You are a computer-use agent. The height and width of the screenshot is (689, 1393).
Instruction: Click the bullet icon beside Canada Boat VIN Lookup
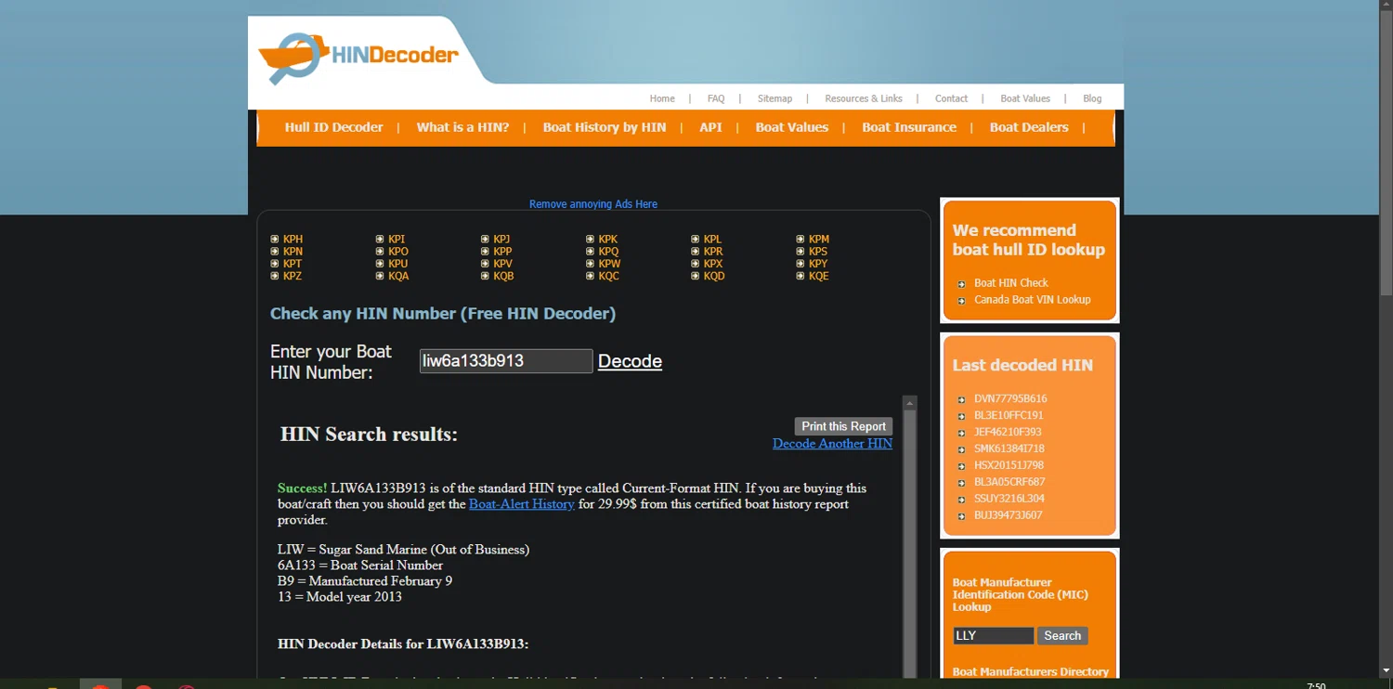962,301
